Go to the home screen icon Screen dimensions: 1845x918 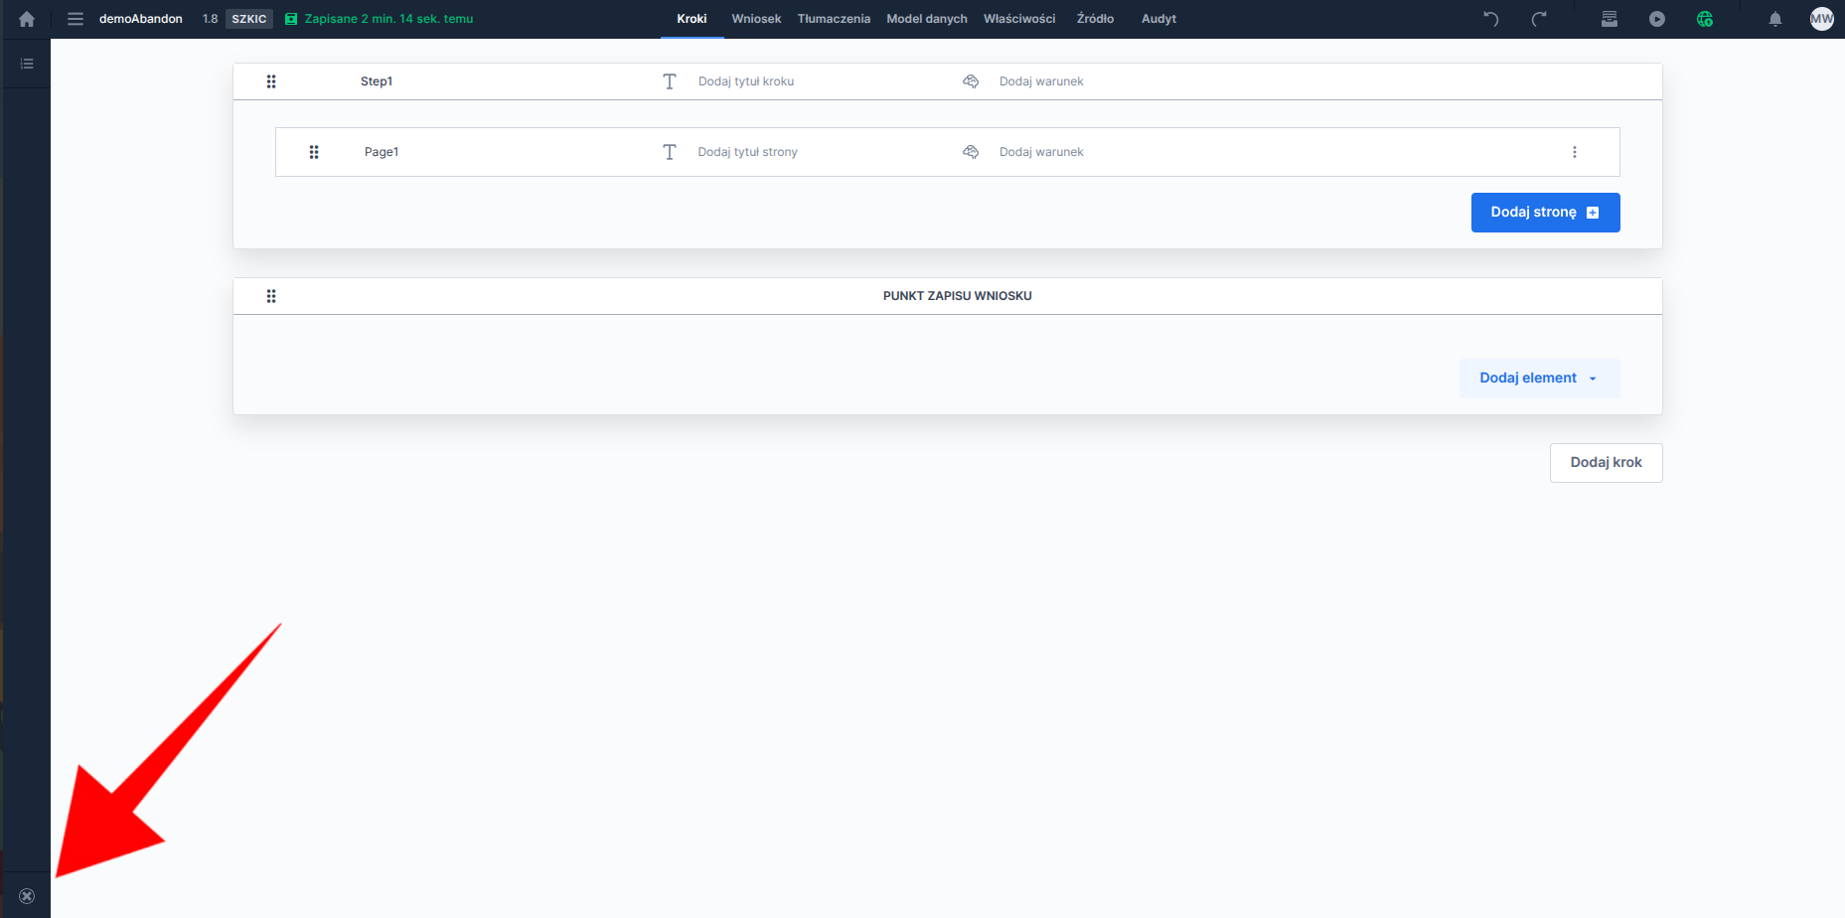coord(27,19)
